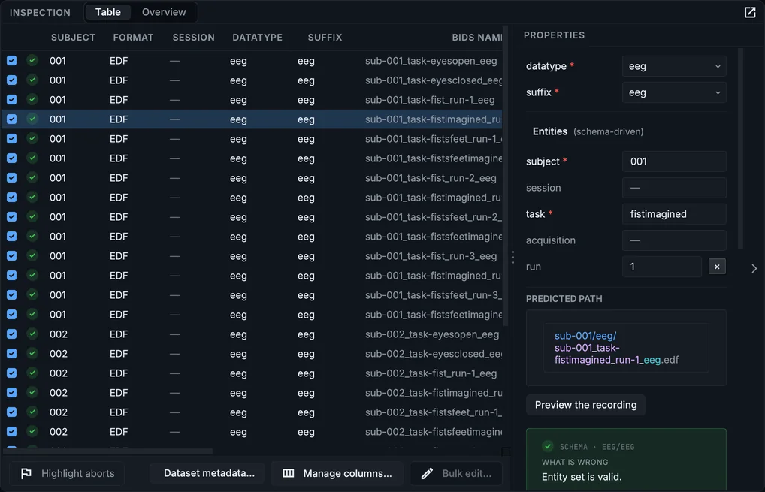Click the acquisition entity input field
The height and width of the screenshot is (492, 765).
[x=674, y=240]
